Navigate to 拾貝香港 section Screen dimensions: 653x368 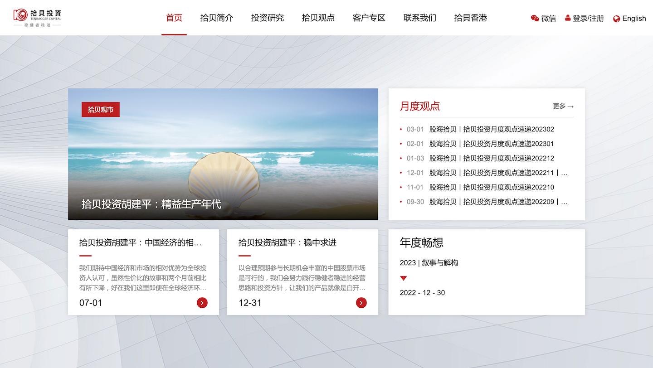(471, 18)
